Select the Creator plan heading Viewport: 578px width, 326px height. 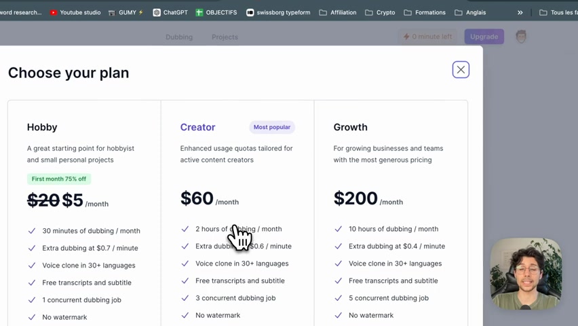click(x=197, y=127)
